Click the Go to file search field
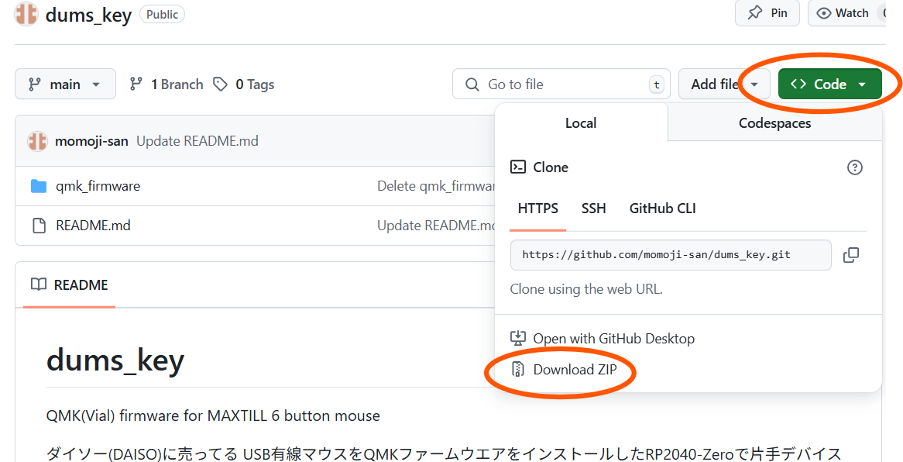 pyautogui.click(x=561, y=84)
